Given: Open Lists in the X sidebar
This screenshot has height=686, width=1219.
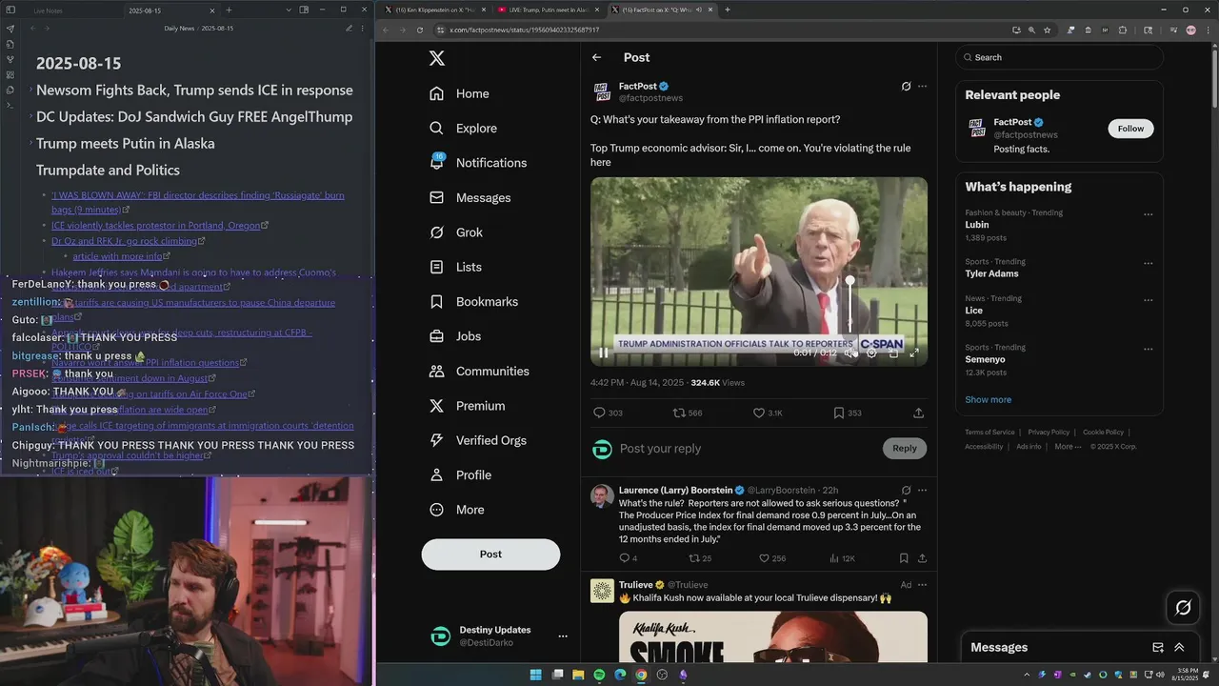Looking at the screenshot, I should click(456, 268).
